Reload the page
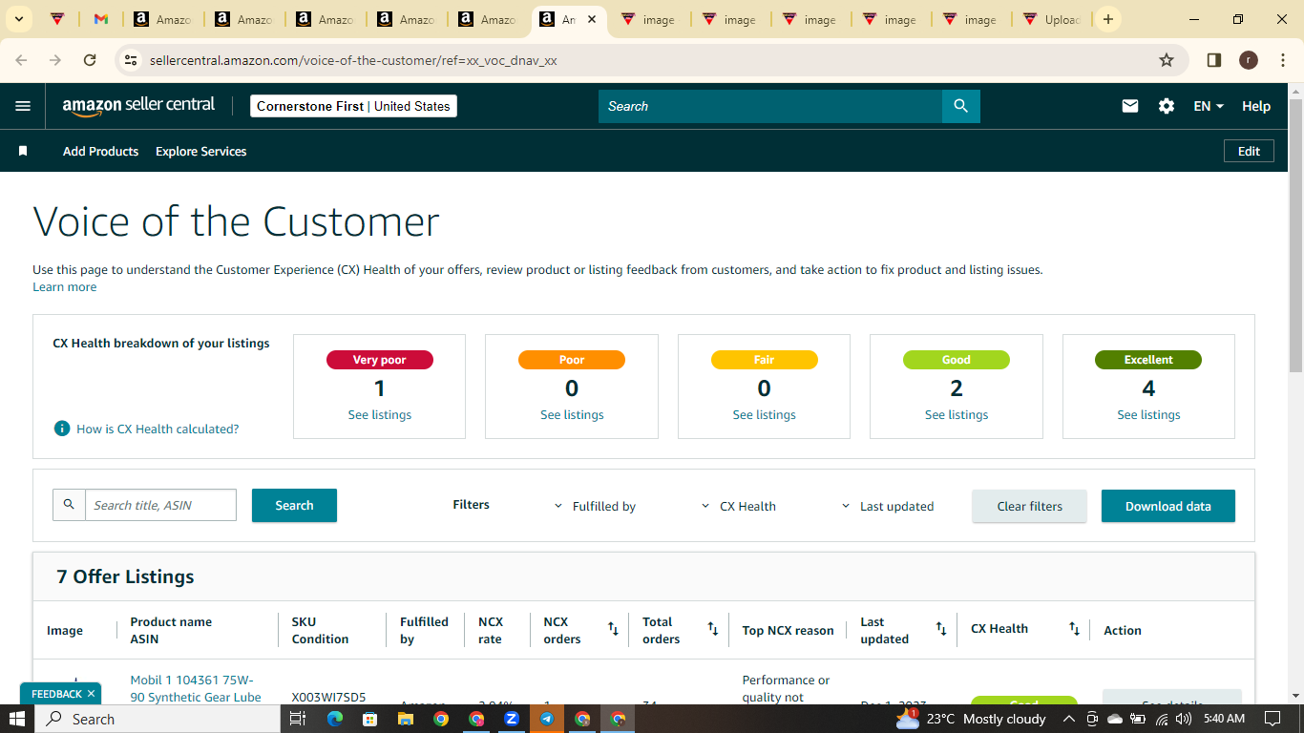1304x733 pixels. 90,60
